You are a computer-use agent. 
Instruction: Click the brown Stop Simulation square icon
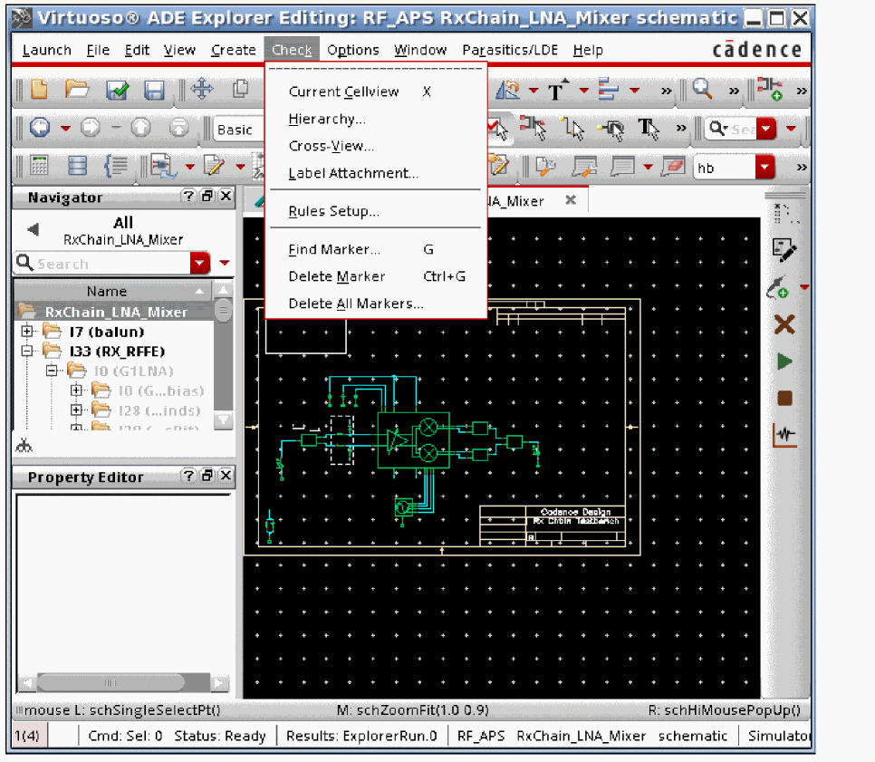[x=784, y=399]
